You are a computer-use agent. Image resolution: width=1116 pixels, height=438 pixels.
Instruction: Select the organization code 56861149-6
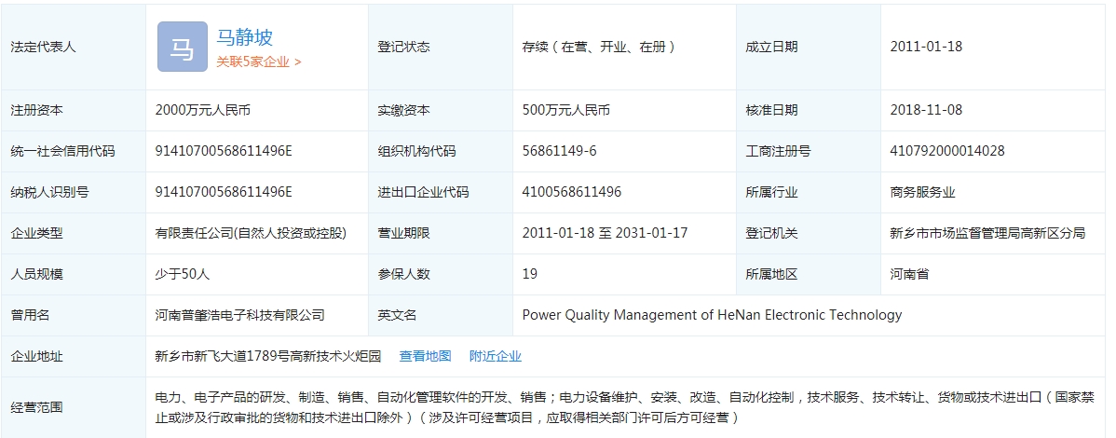[x=559, y=151]
